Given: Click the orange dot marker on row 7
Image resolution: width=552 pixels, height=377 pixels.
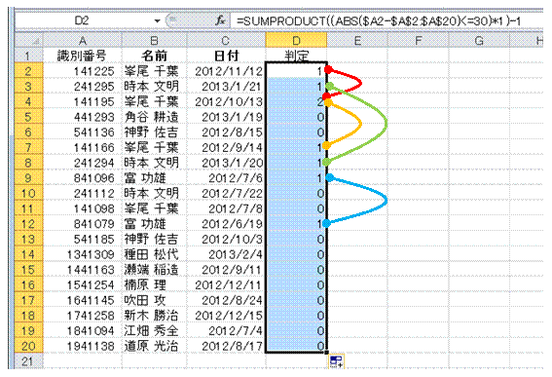Looking at the screenshot, I should 327,145.
